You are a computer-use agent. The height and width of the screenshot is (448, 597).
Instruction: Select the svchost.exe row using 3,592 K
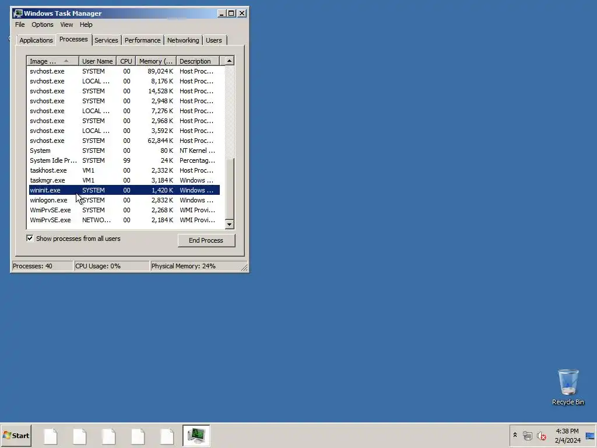(124, 131)
